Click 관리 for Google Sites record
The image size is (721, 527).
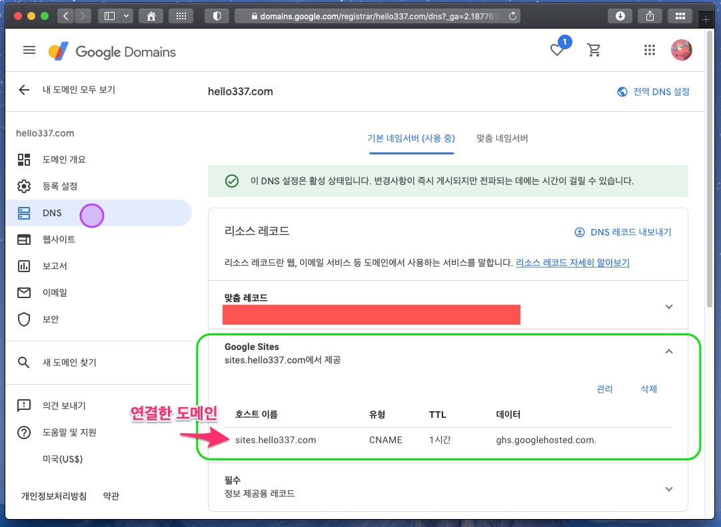604,389
